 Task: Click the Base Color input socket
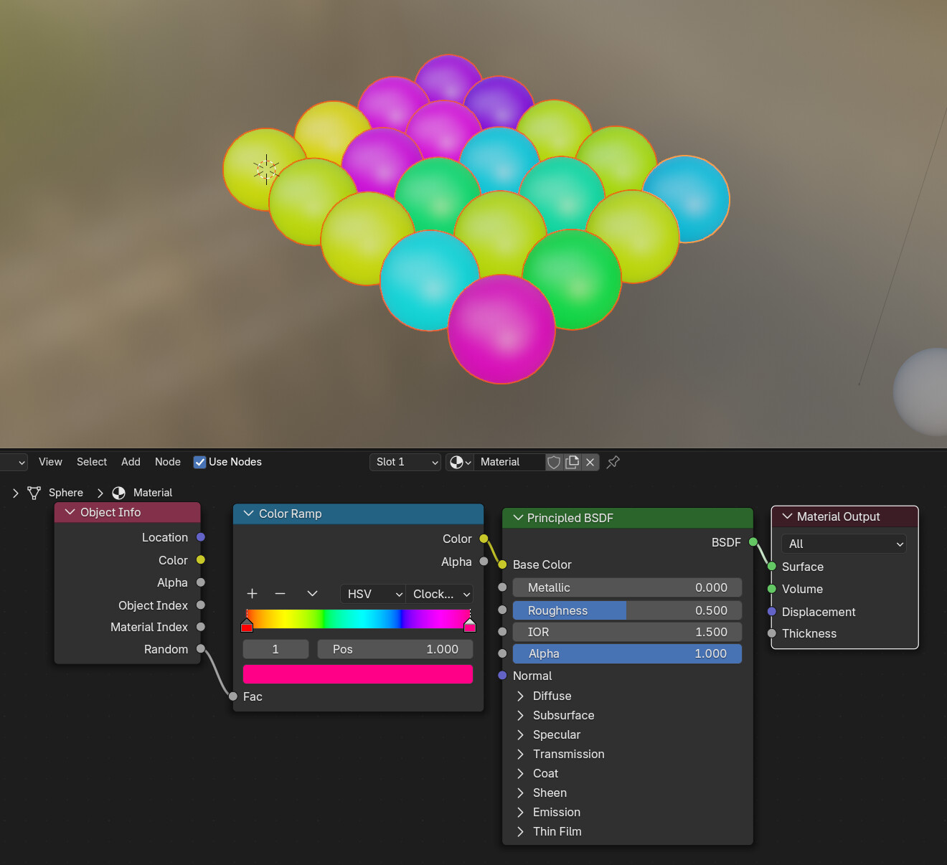502,564
